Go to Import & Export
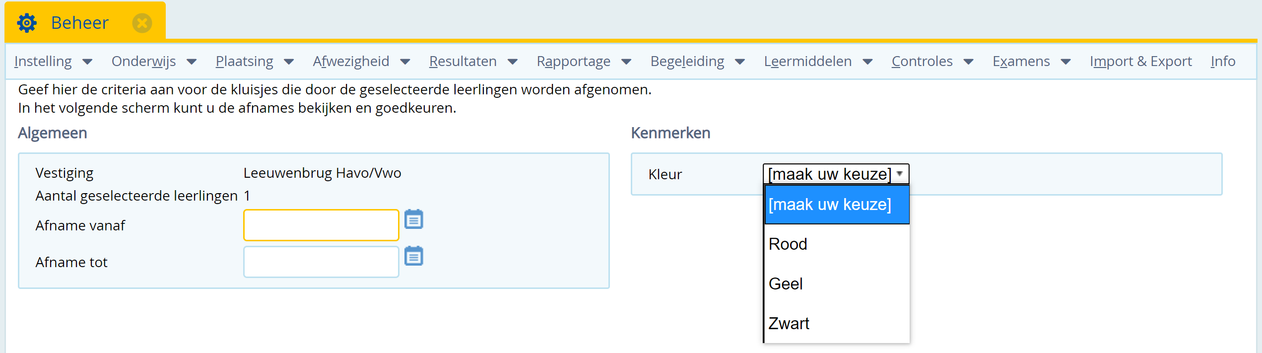 click(x=1141, y=62)
